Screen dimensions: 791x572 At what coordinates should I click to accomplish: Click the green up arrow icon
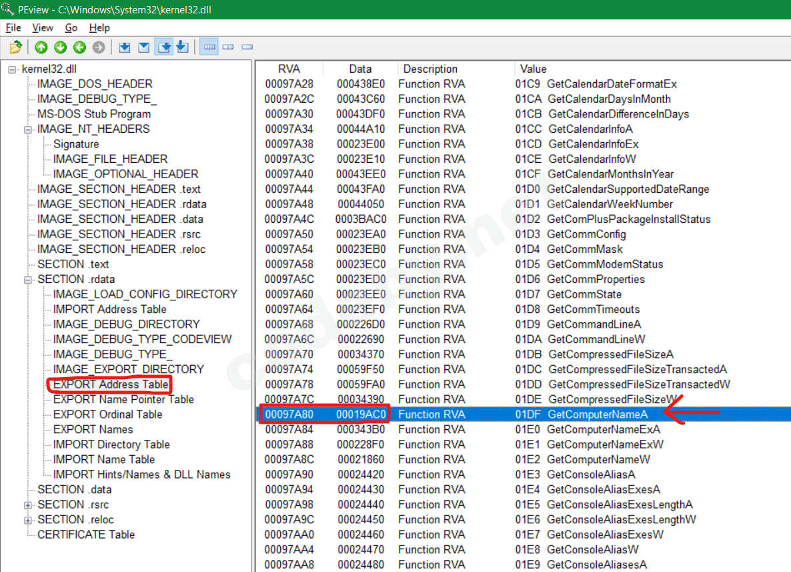(41, 47)
